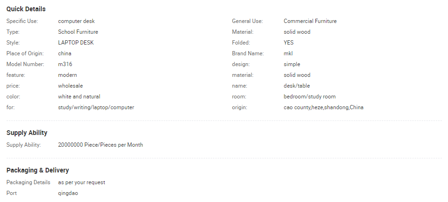The width and height of the screenshot is (448, 202).
Task: Click the Packaging & Delivery heading
Action: (x=38, y=170)
